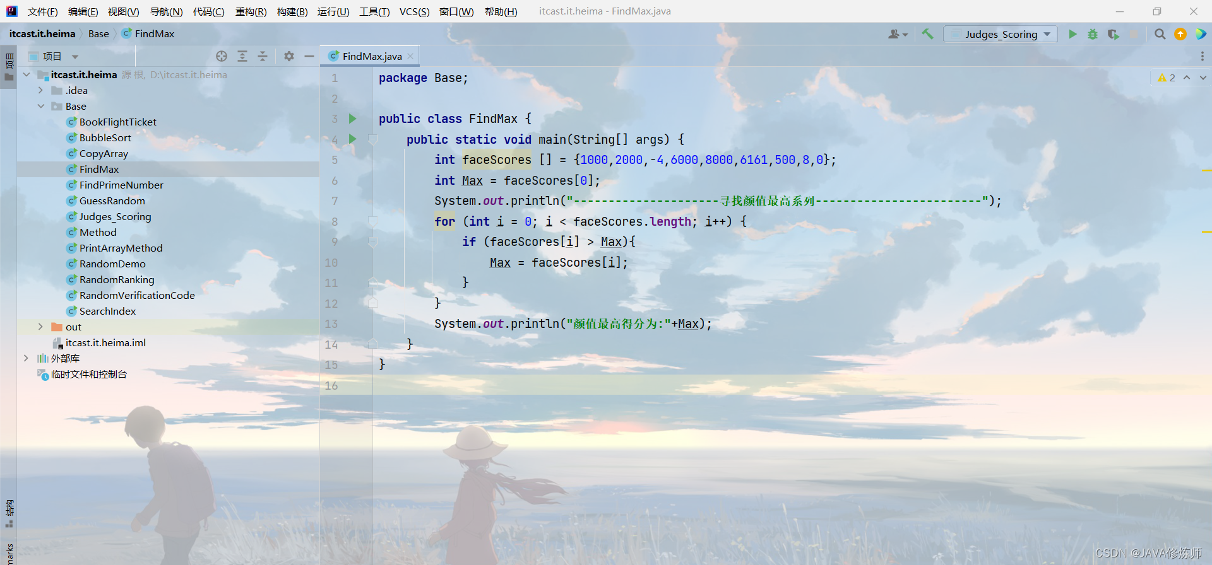Expand all in project tree

click(242, 56)
